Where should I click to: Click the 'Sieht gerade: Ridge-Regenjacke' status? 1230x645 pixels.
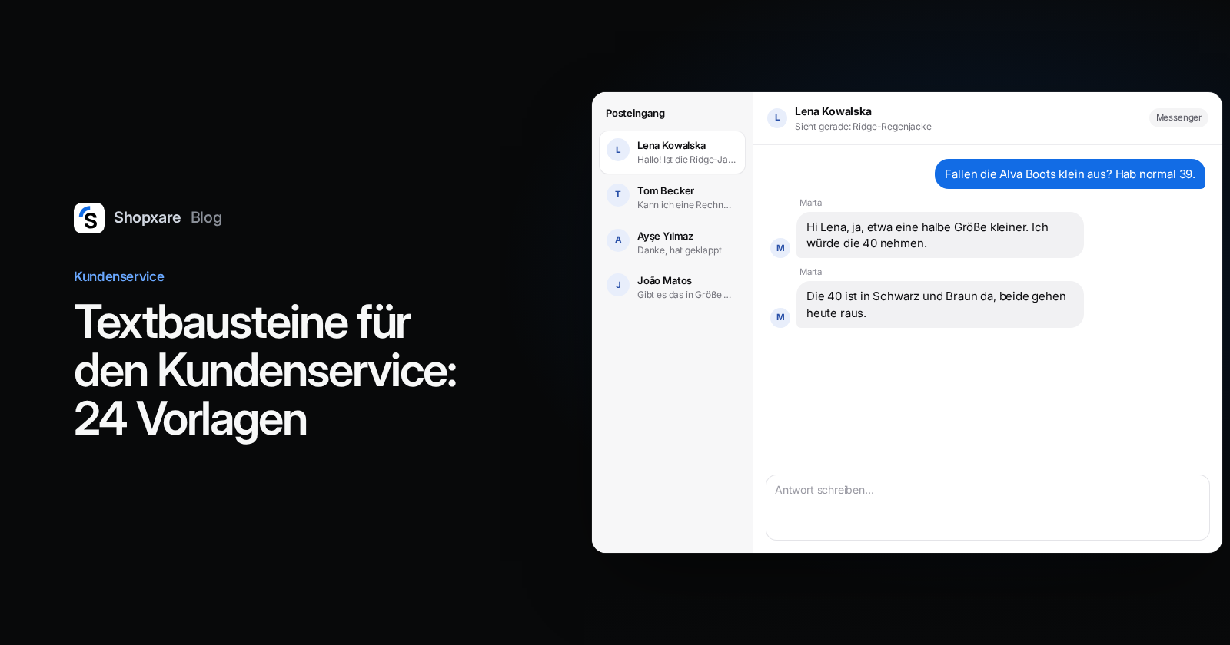(x=863, y=127)
